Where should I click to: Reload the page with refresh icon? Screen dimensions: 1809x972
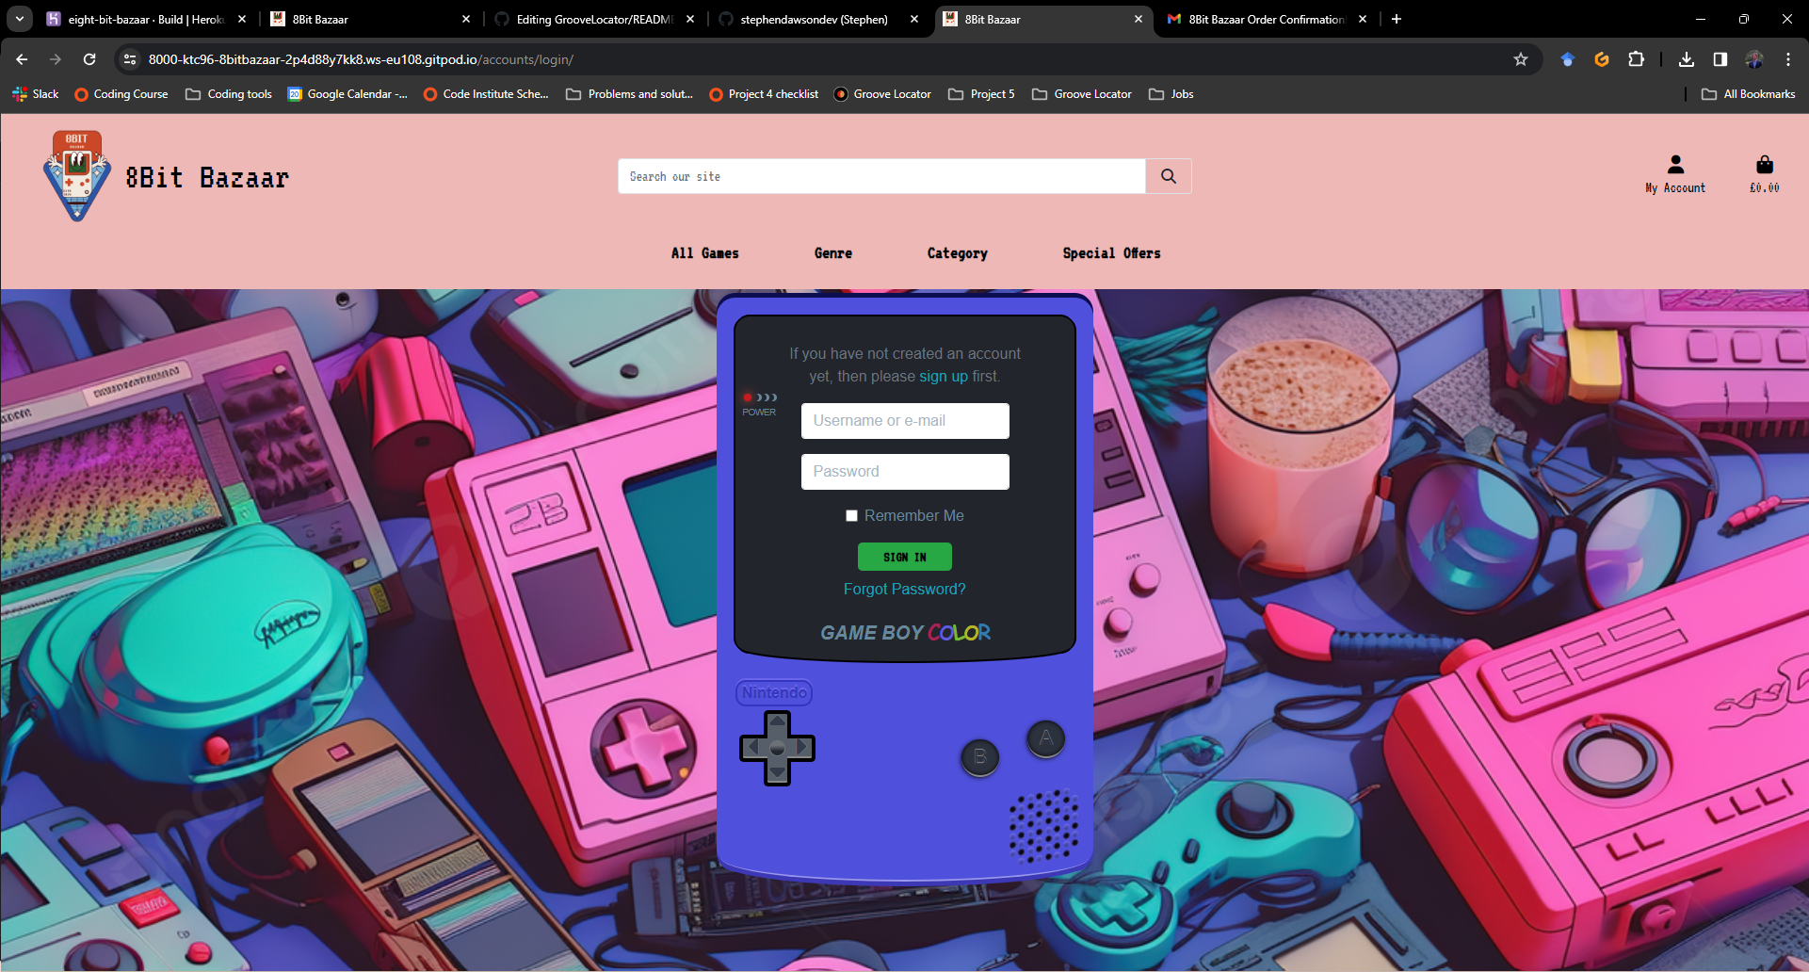(x=89, y=59)
